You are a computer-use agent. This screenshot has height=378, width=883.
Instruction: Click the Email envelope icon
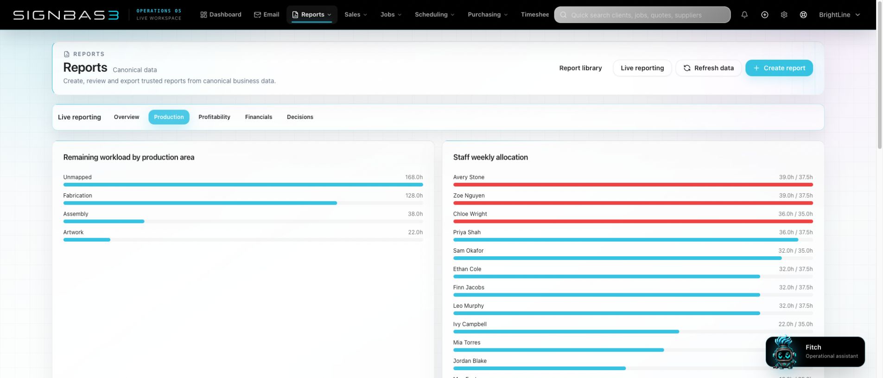(257, 15)
